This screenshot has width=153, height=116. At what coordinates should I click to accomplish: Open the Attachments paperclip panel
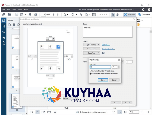click(x=4, y=38)
